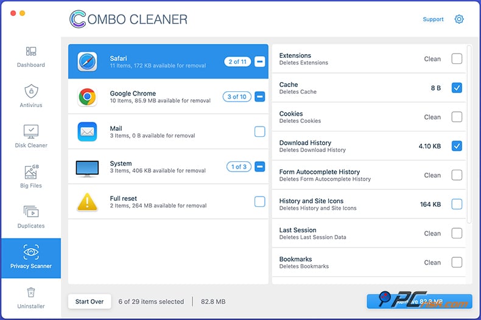Screen dimensions: 481x320
Task: Open the Big Files icon
Action: point(31,172)
